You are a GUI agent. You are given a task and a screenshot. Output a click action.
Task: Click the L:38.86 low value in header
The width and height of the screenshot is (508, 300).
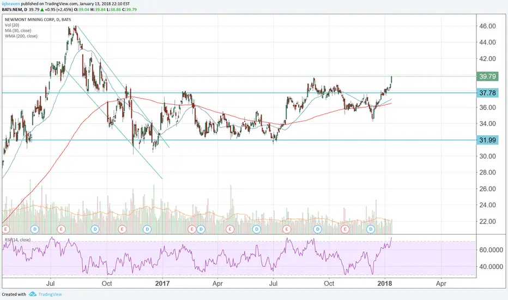(114, 9)
